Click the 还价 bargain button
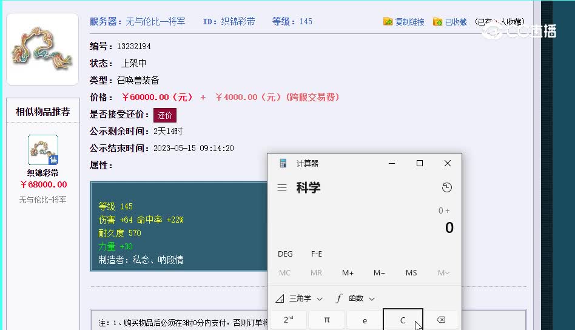Image resolution: width=575 pixels, height=330 pixels. point(164,115)
